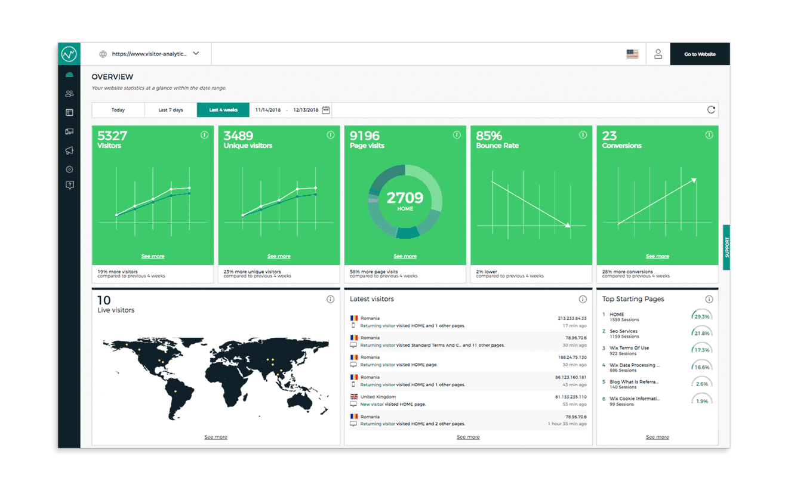The image size is (788, 487).
Task: Open the website URL dropdown
Action: coord(196,53)
